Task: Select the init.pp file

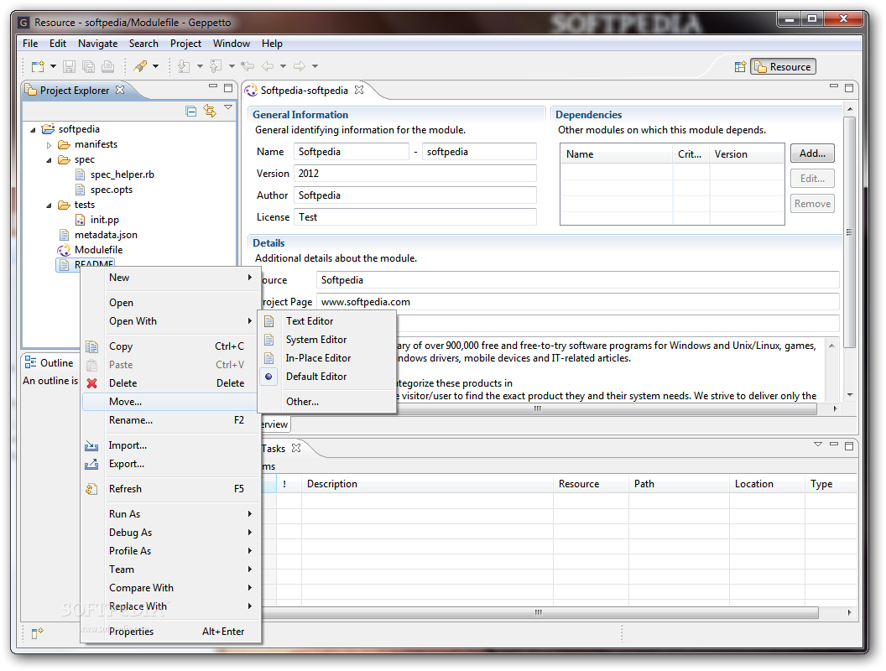Action: [97, 221]
